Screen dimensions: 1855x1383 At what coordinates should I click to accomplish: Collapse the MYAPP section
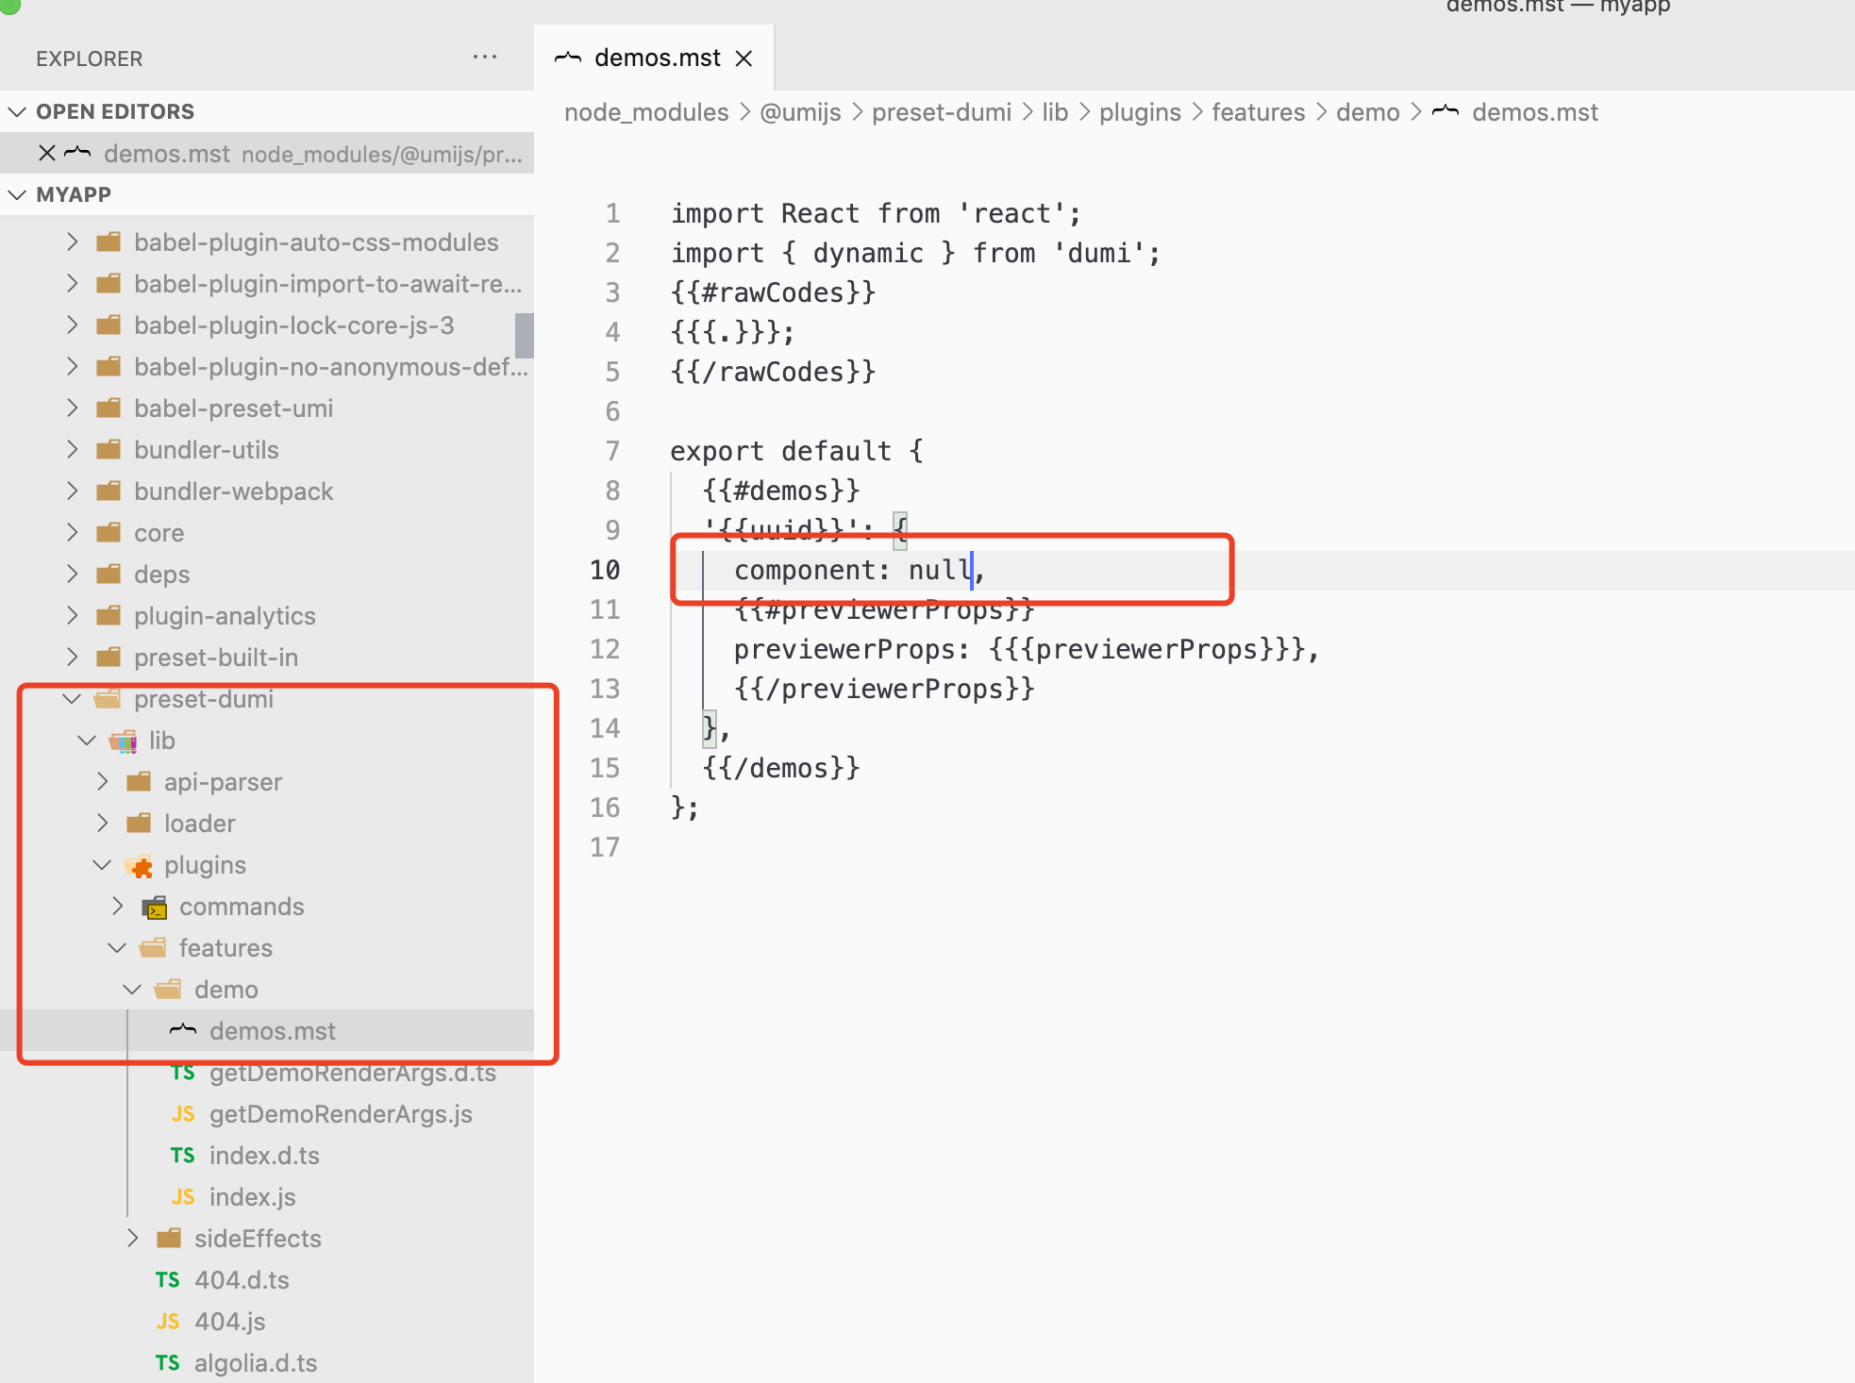[17, 194]
